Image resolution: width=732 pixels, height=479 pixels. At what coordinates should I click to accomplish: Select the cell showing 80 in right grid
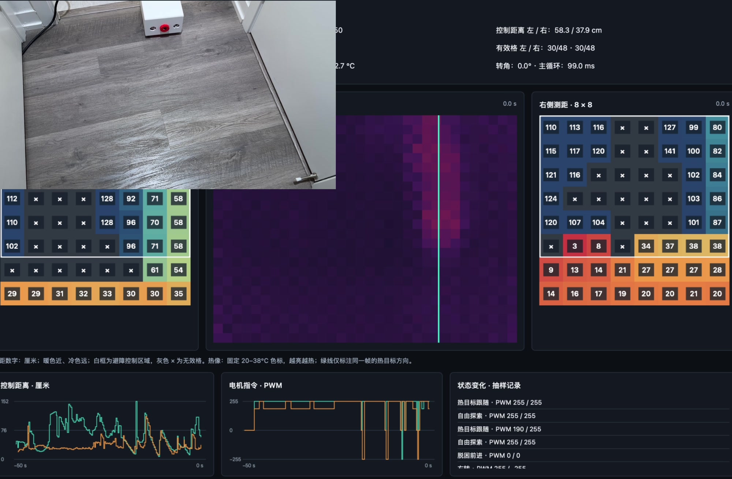tap(717, 127)
